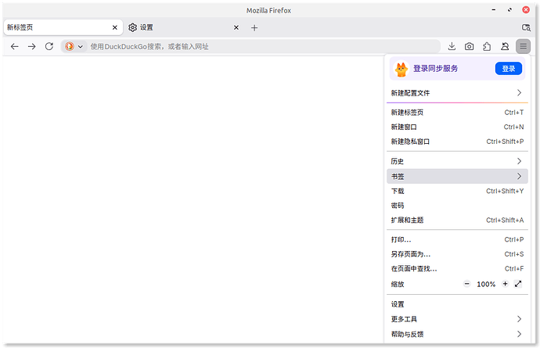
Task: Switch to the 新标签页 tab
Action: (x=63, y=27)
